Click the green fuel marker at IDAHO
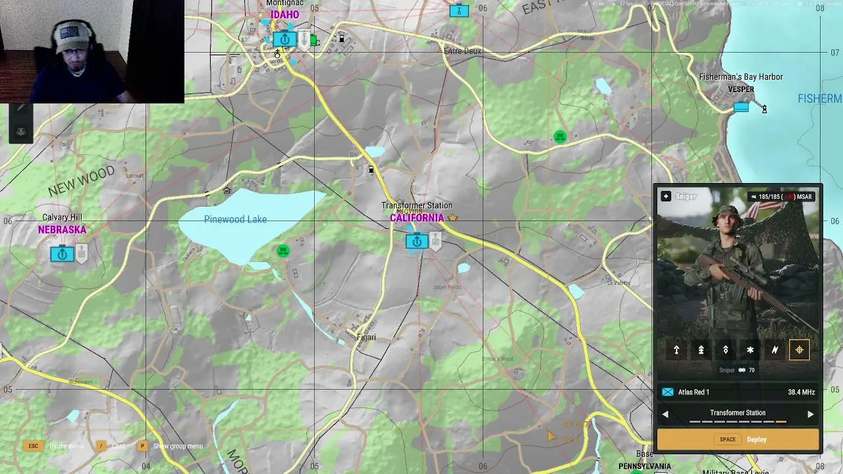The width and height of the screenshot is (843, 474). 314,41
